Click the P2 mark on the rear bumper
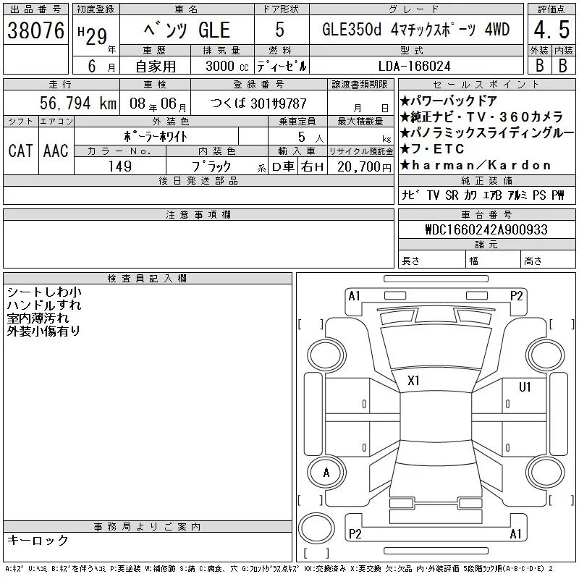 coord(355,534)
